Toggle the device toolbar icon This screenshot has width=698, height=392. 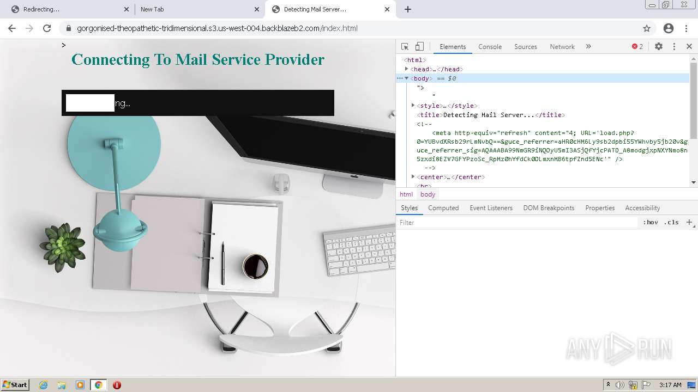[419, 47]
